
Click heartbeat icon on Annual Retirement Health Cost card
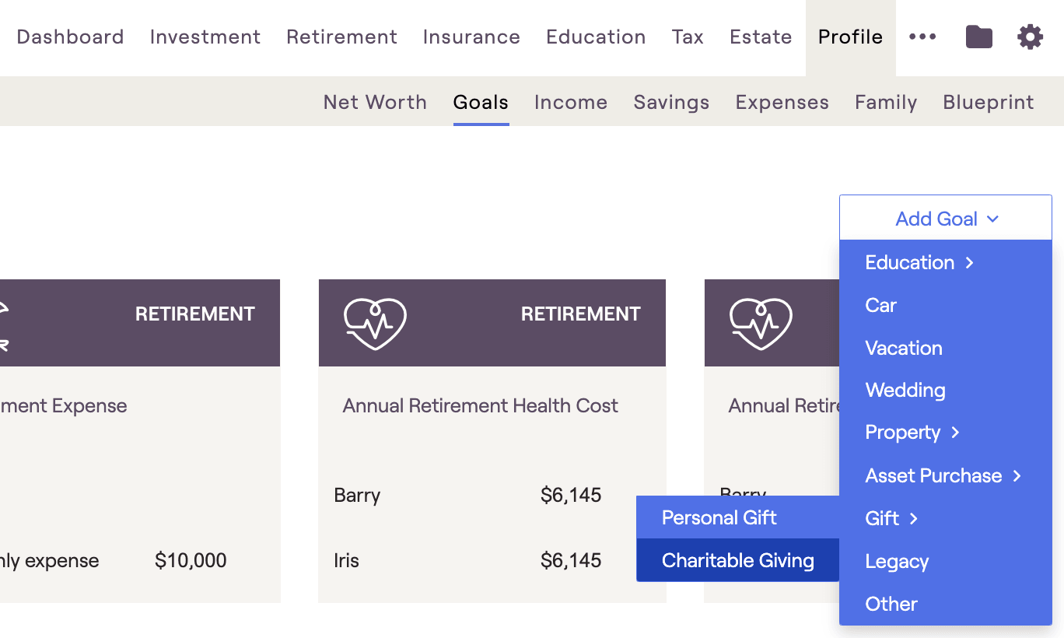coord(375,324)
